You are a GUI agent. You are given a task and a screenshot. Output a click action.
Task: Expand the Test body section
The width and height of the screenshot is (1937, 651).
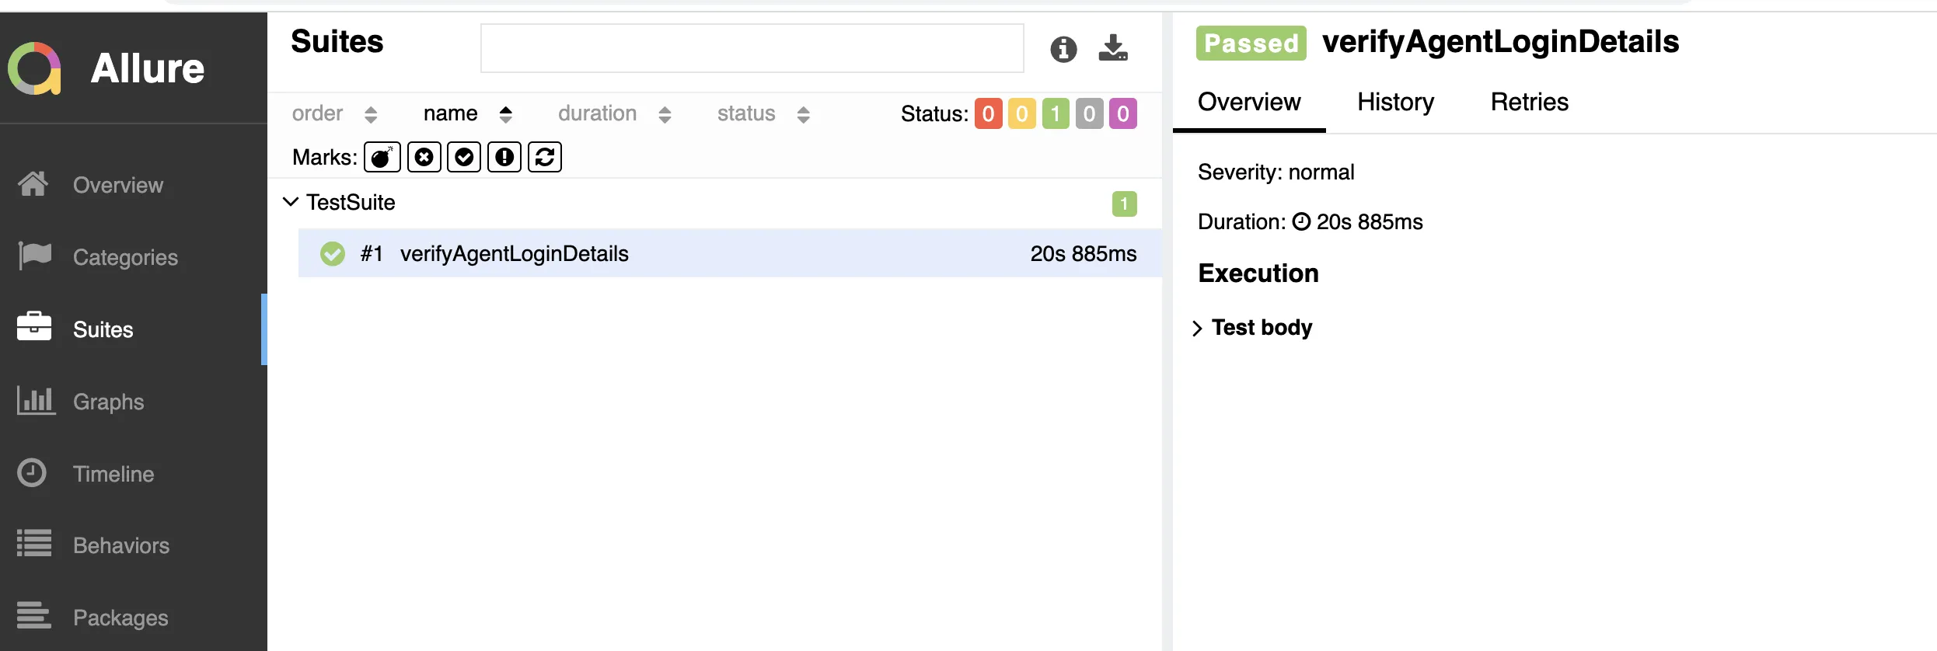coord(1197,328)
